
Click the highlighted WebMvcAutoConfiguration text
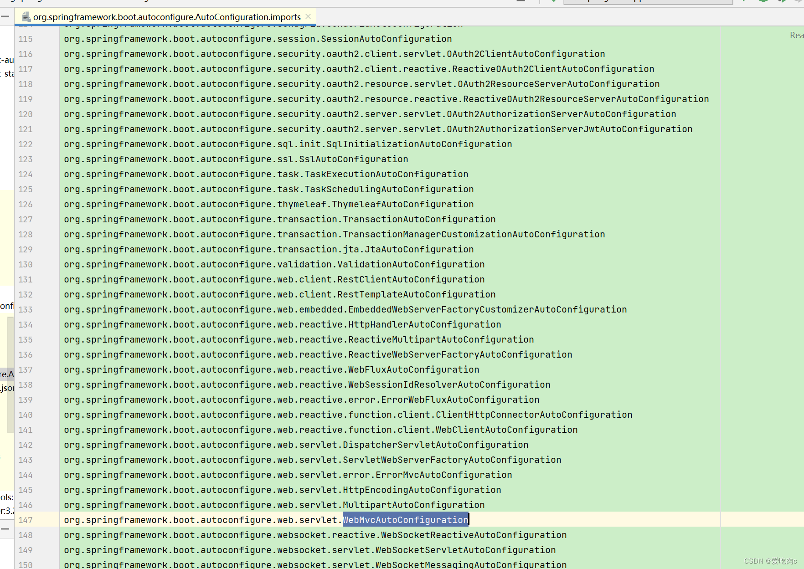click(x=406, y=520)
